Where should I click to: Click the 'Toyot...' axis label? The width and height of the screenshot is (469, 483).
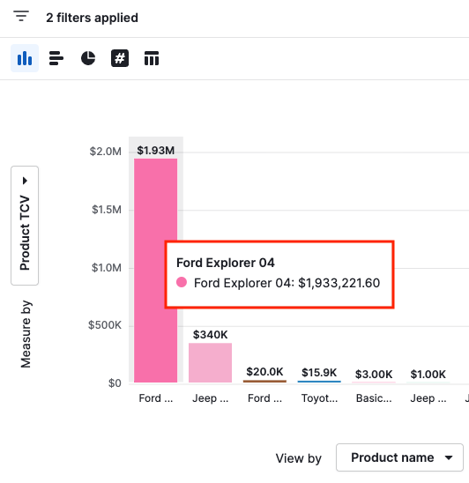tap(319, 398)
